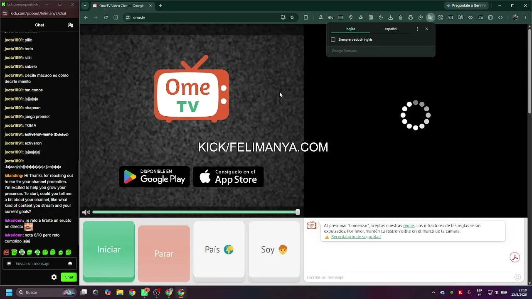Click the downloads toolbar icon
This screenshot has height=299, width=532.
coord(391,17)
